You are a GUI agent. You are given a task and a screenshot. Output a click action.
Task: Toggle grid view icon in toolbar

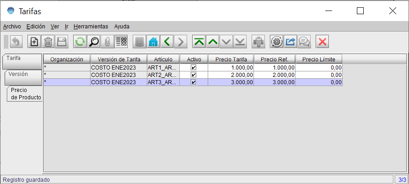click(121, 42)
